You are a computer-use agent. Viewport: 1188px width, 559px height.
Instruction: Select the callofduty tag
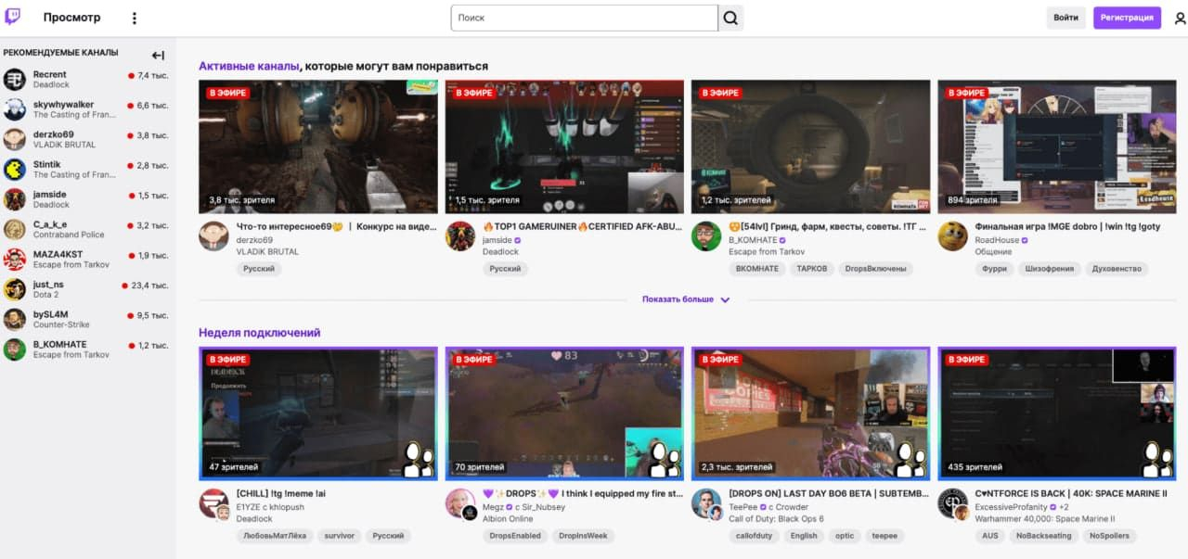[755, 536]
